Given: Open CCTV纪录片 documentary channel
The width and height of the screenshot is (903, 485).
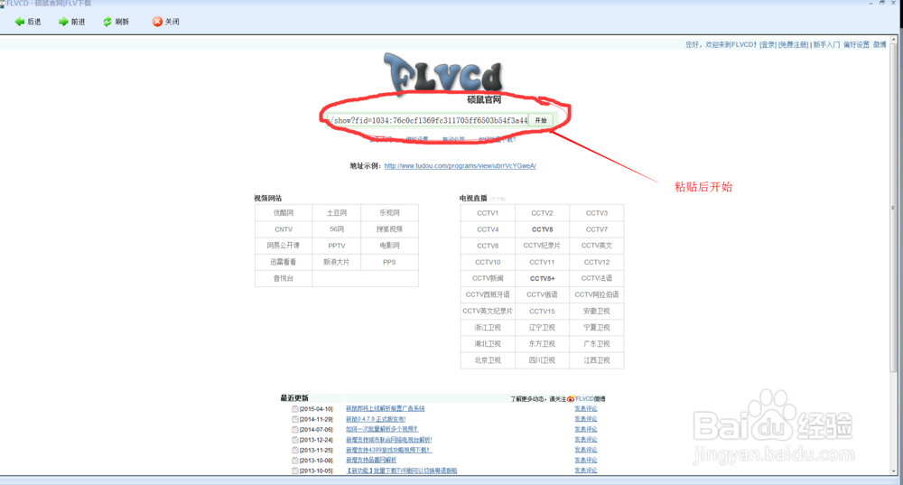Looking at the screenshot, I should [x=542, y=246].
